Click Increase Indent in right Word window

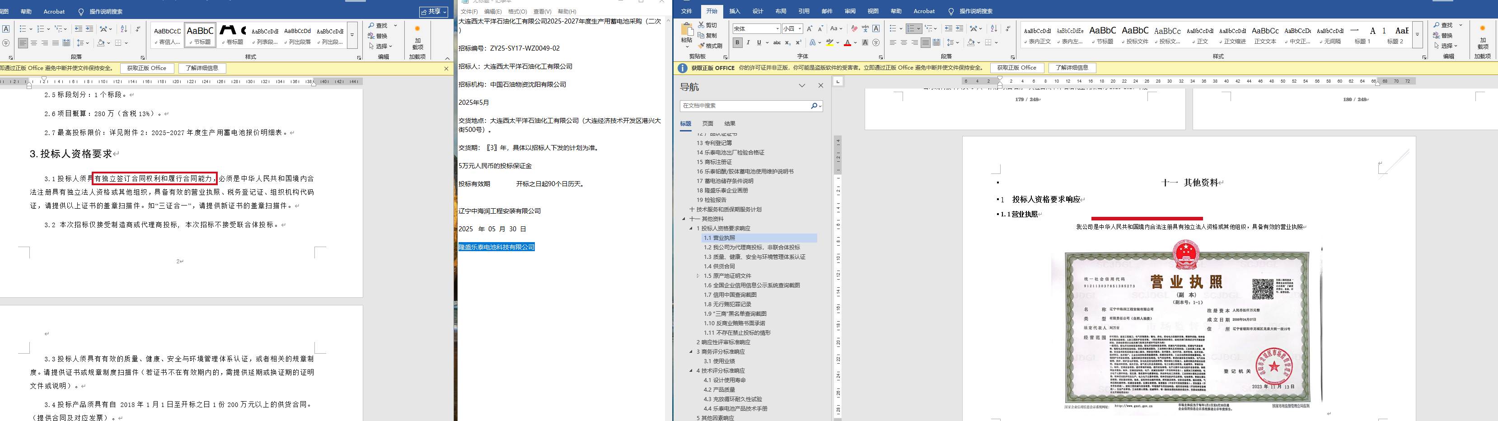coord(960,28)
